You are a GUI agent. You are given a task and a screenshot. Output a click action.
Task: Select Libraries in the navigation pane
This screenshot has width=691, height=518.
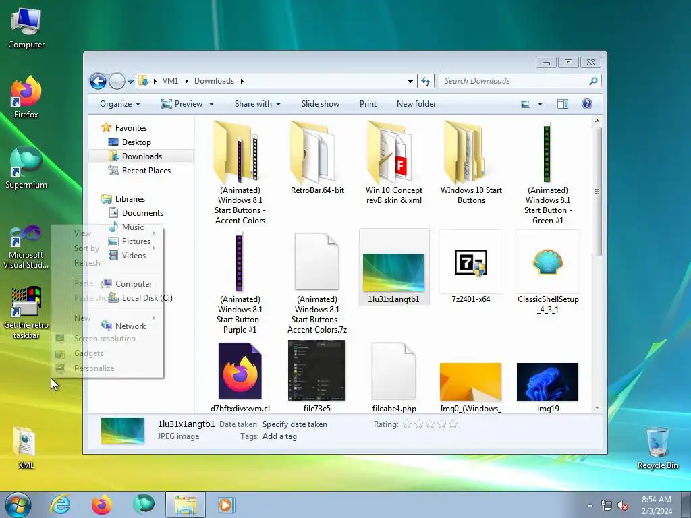[123, 199]
